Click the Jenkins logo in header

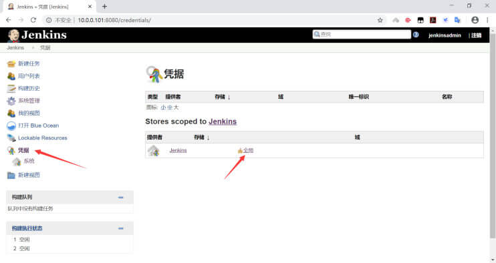(37, 35)
